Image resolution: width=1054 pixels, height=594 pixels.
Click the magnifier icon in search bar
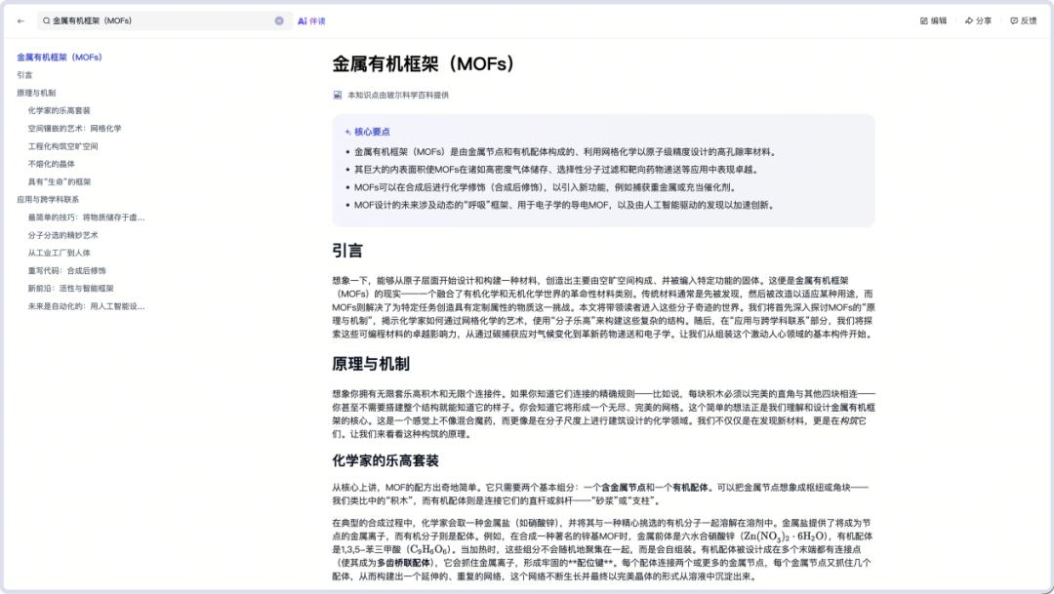click(x=46, y=20)
